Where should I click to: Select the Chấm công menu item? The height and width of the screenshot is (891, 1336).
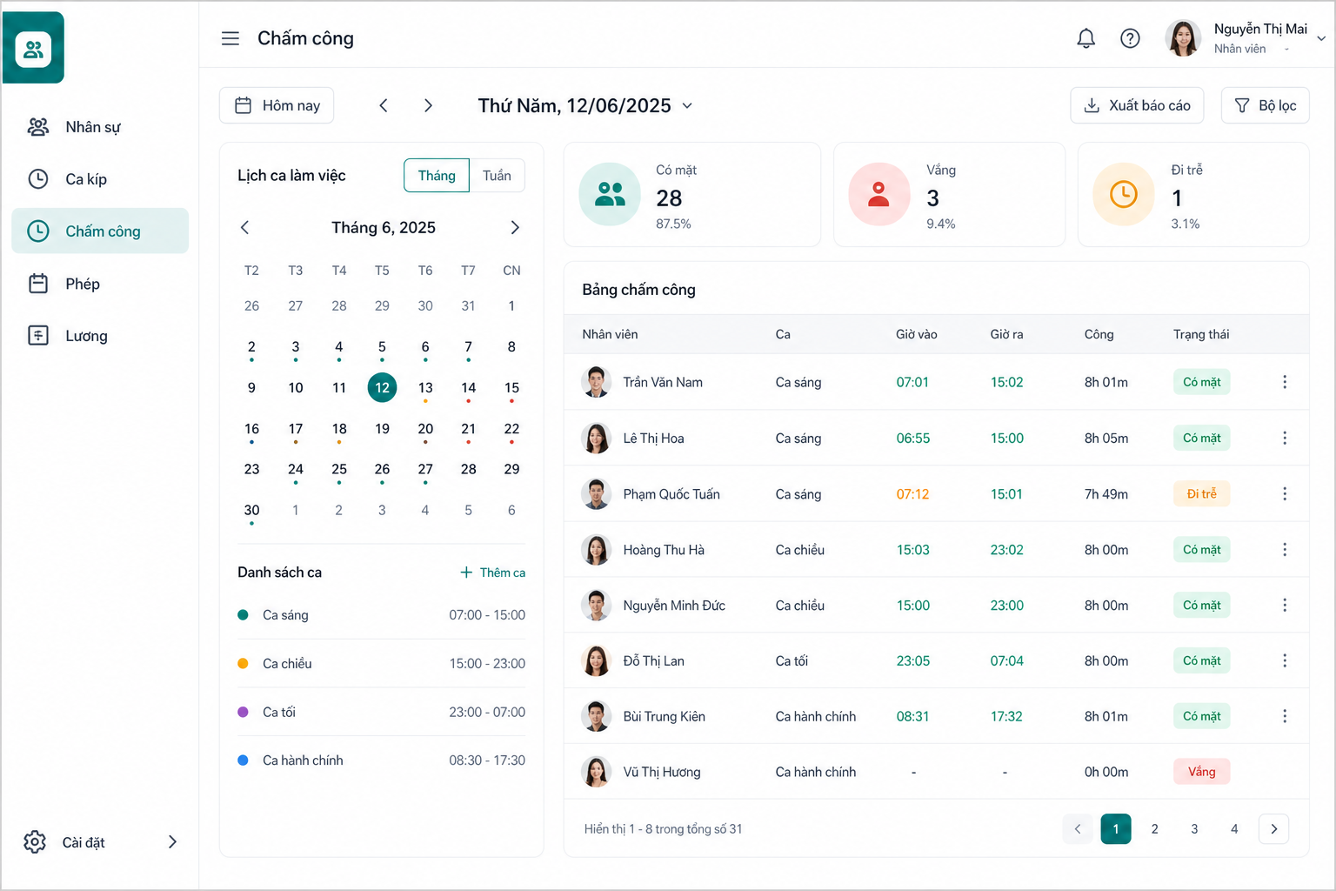pyautogui.click(x=100, y=231)
